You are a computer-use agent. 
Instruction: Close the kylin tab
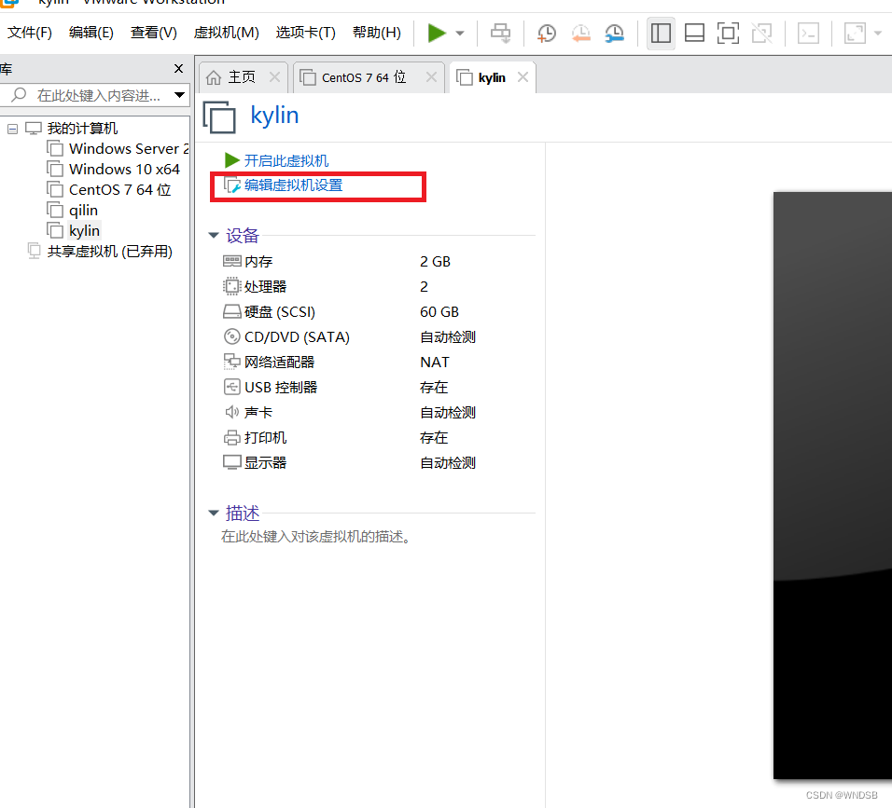523,77
